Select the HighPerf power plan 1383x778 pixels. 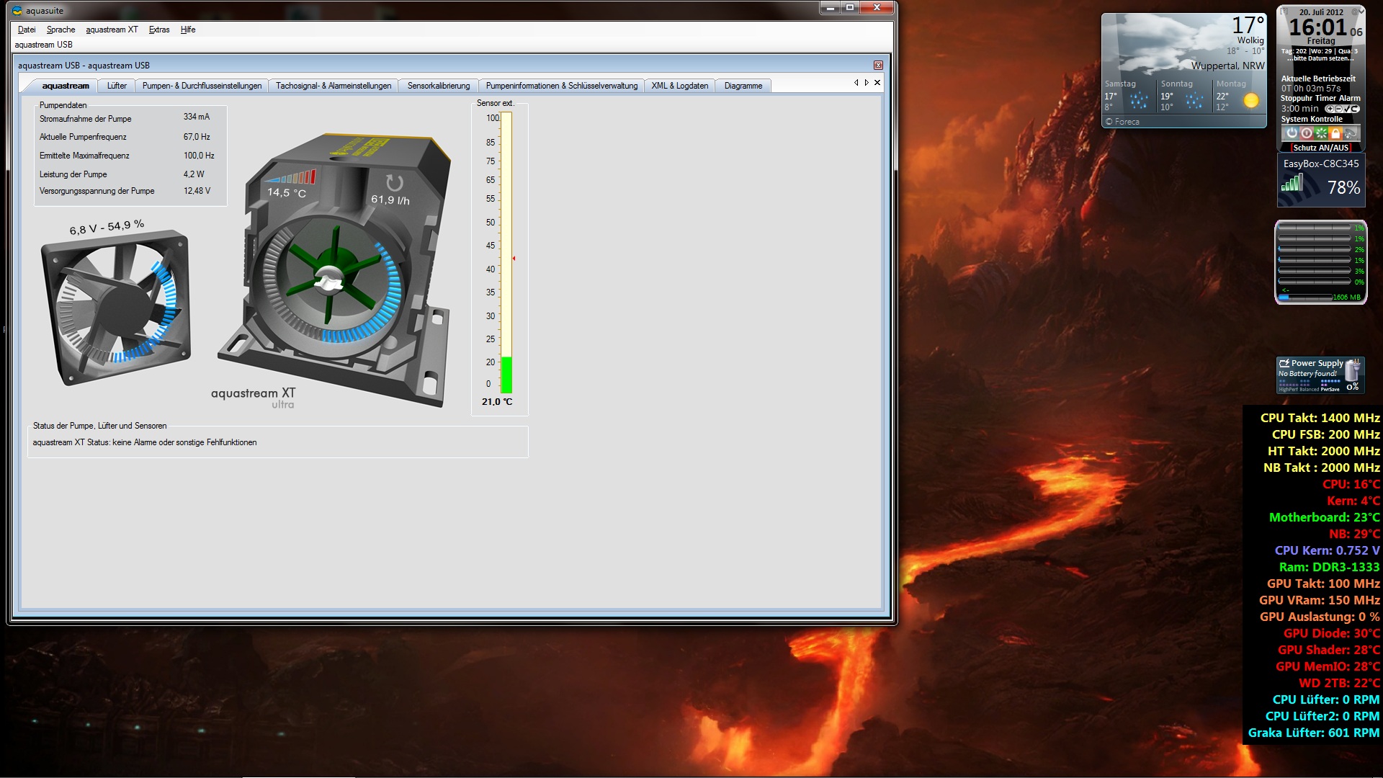coord(1288,389)
